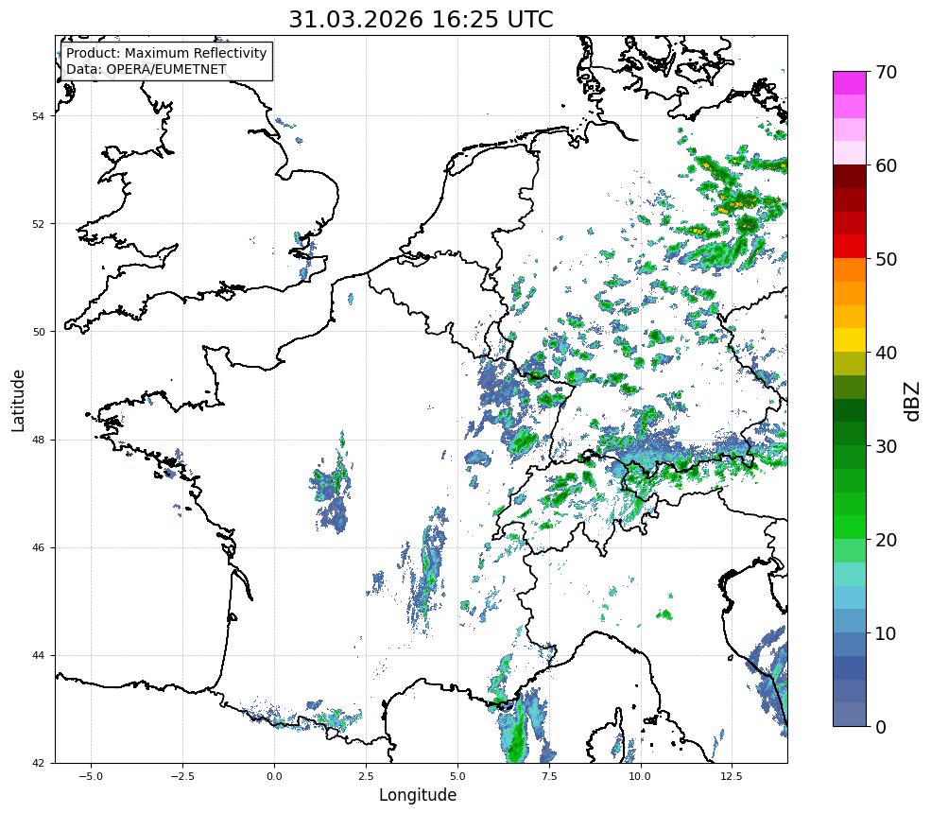Click the longitude tick label -5.0

(x=91, y=776)
